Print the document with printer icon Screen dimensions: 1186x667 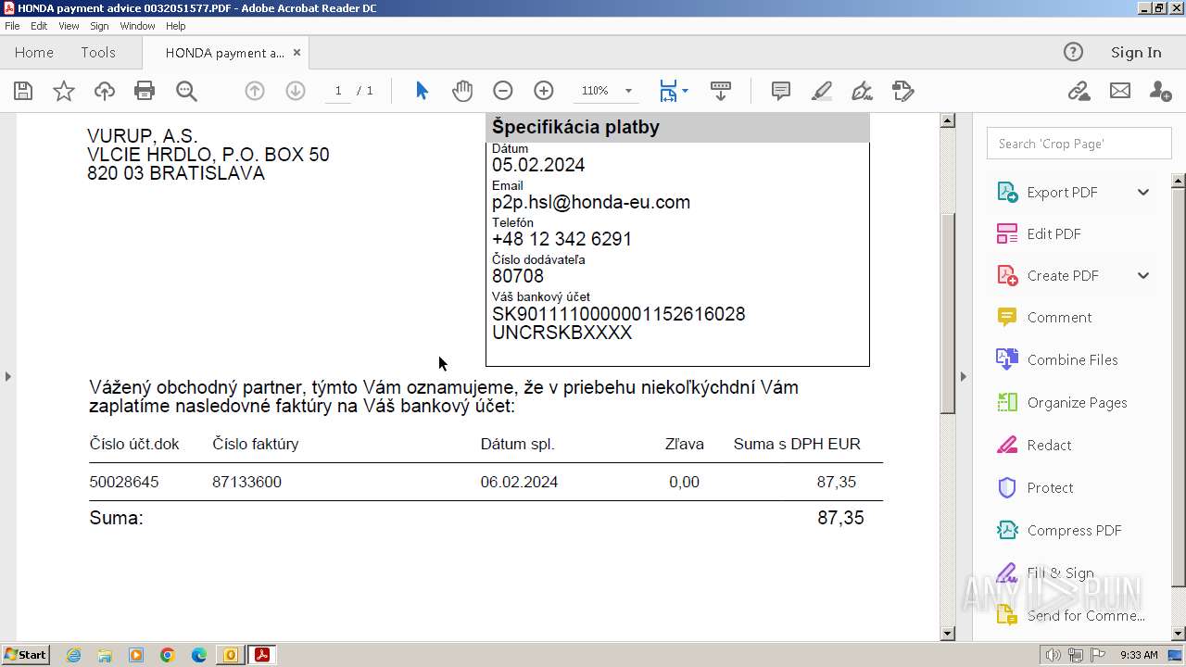pyautogui.click(x=145, y=91)
